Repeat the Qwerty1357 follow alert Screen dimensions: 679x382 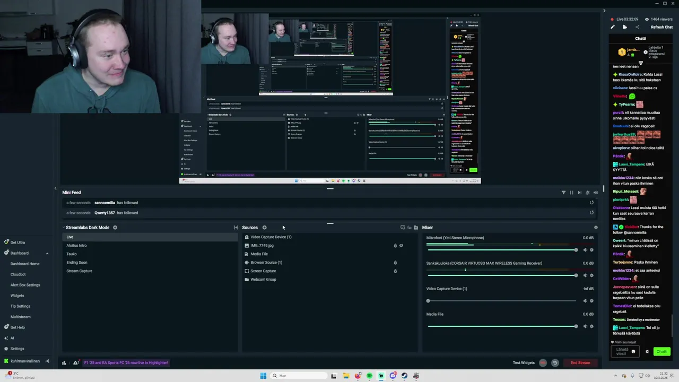point(591,213)
